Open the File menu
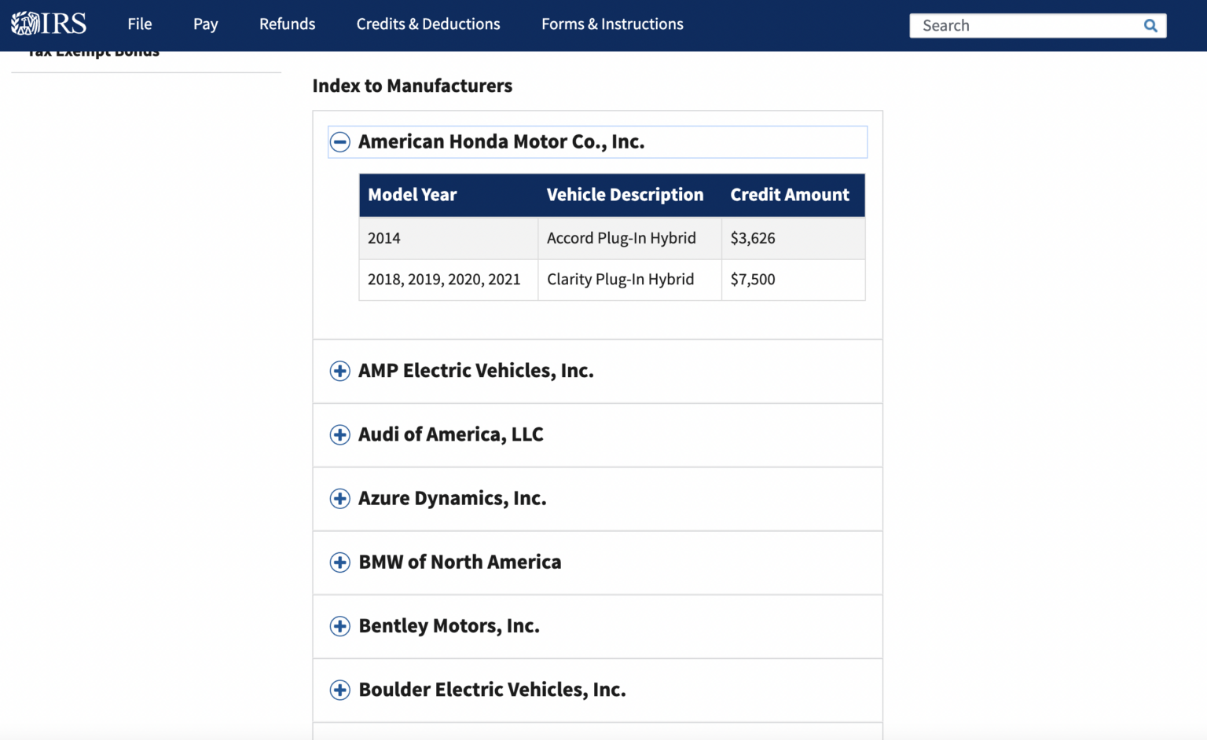Viewport: 1207px width, 740px height. 140,24
